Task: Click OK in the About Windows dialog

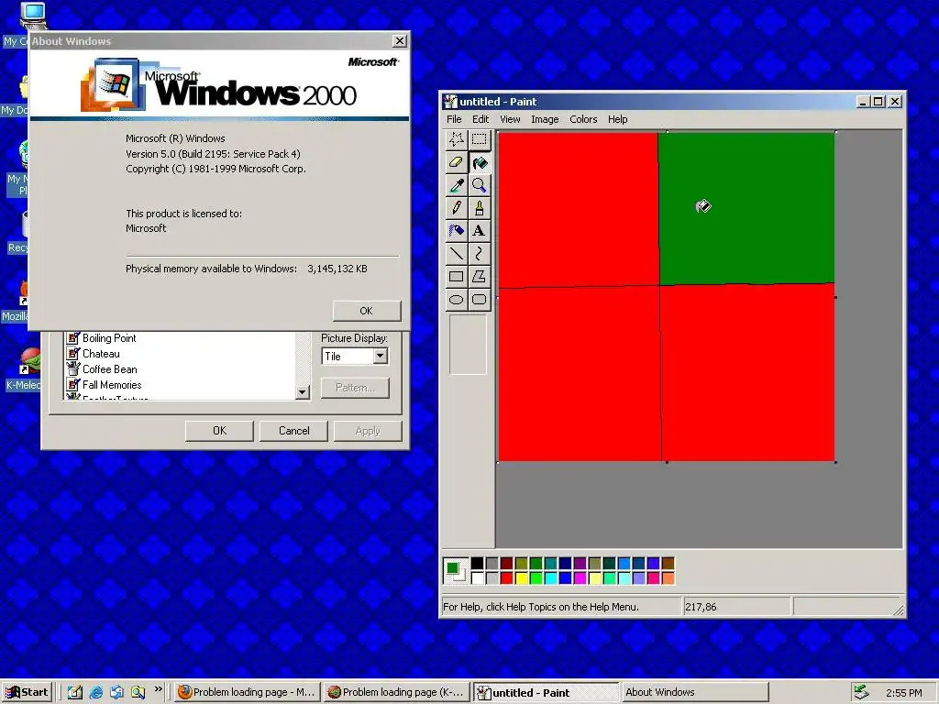Action: tap(367, 311)
